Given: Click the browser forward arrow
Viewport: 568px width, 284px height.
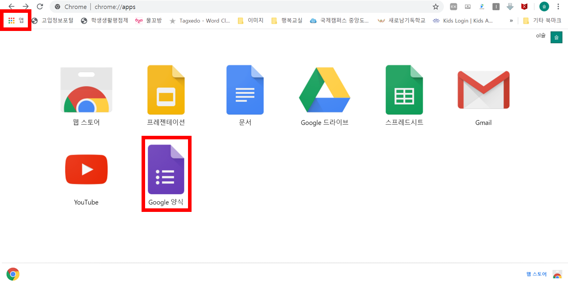Looking at the screenshot, I should pos(26,7).
